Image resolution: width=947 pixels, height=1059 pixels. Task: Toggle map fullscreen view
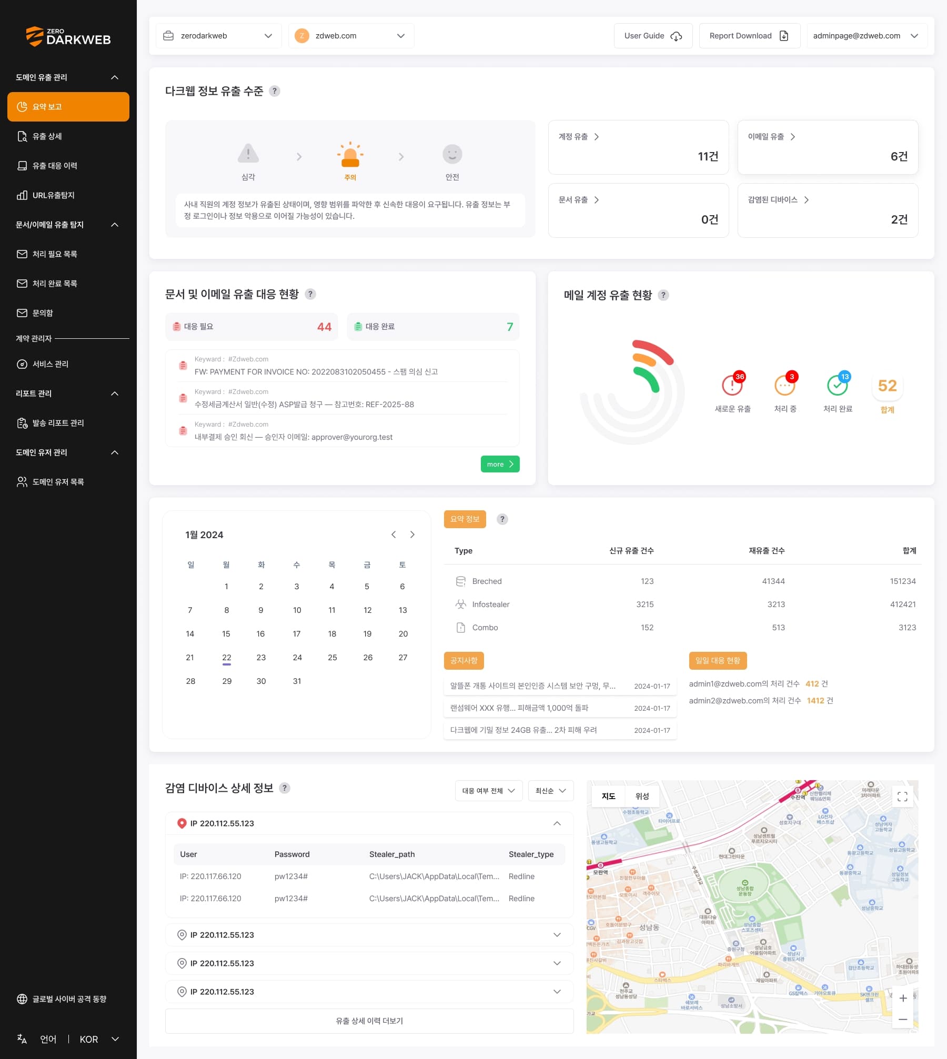[x=902, y=796]
